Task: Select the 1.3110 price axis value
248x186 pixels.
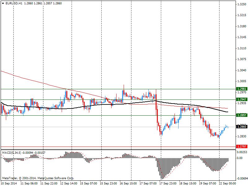Action: click(242, 48)
